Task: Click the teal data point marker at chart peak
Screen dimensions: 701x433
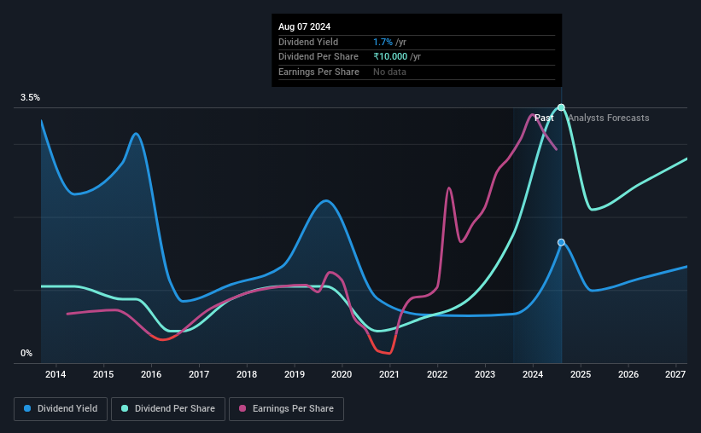Action: click(x=562, y=107)
